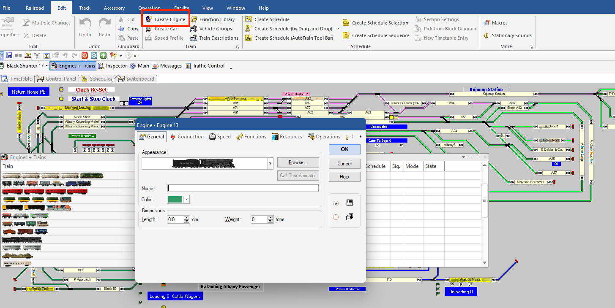Toggle the Engines + Trains window button

pyautogui.click(x=73, y=66)
